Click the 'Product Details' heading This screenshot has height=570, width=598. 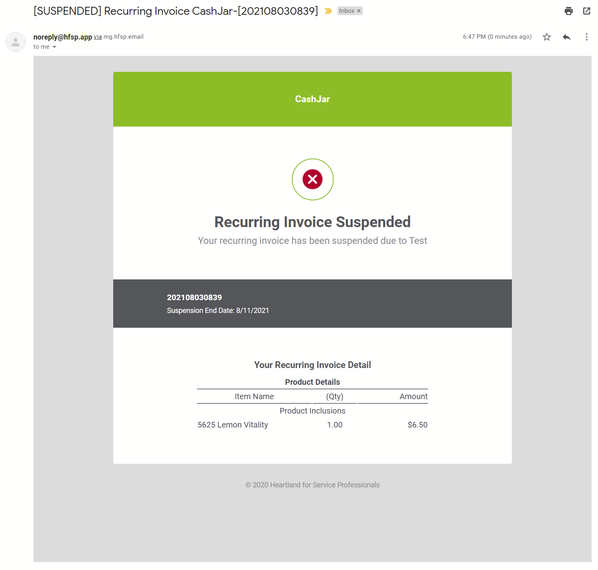(x=313, y=382)
